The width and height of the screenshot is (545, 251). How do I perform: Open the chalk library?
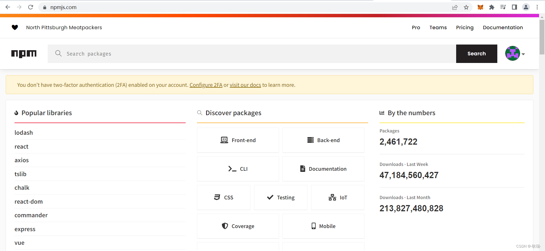pos(22,188)
